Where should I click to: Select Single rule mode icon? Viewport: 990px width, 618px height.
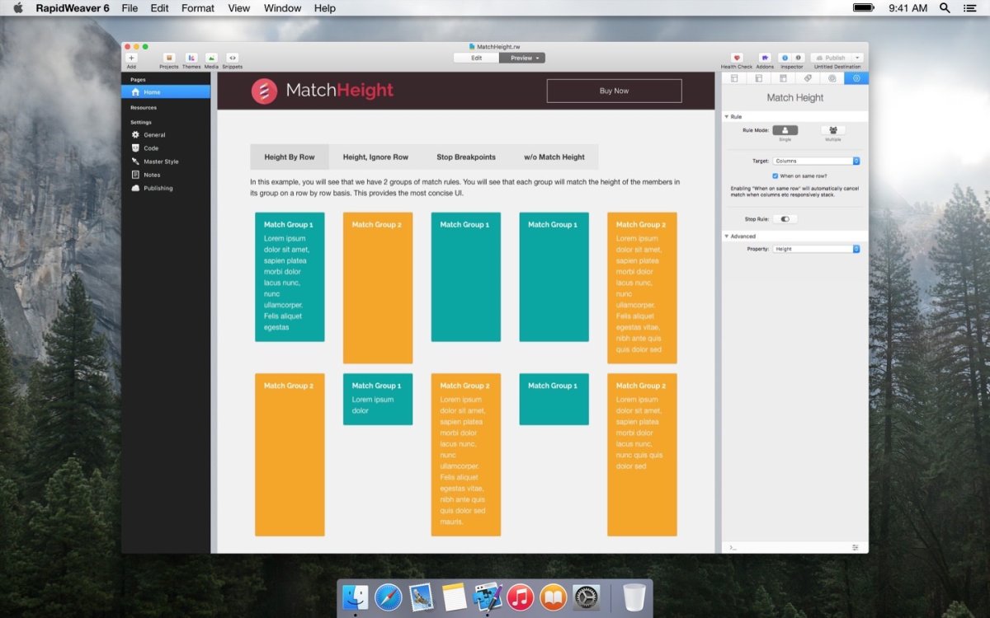(x=785, y=130)
